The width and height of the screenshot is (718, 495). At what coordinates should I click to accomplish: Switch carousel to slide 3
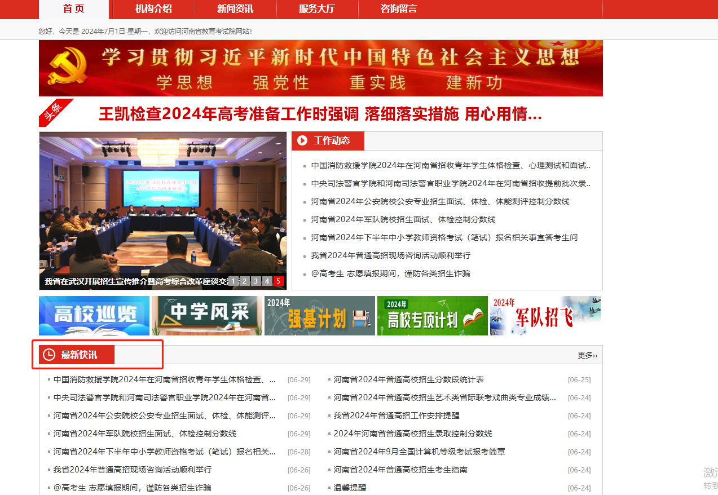pos(256,281)
